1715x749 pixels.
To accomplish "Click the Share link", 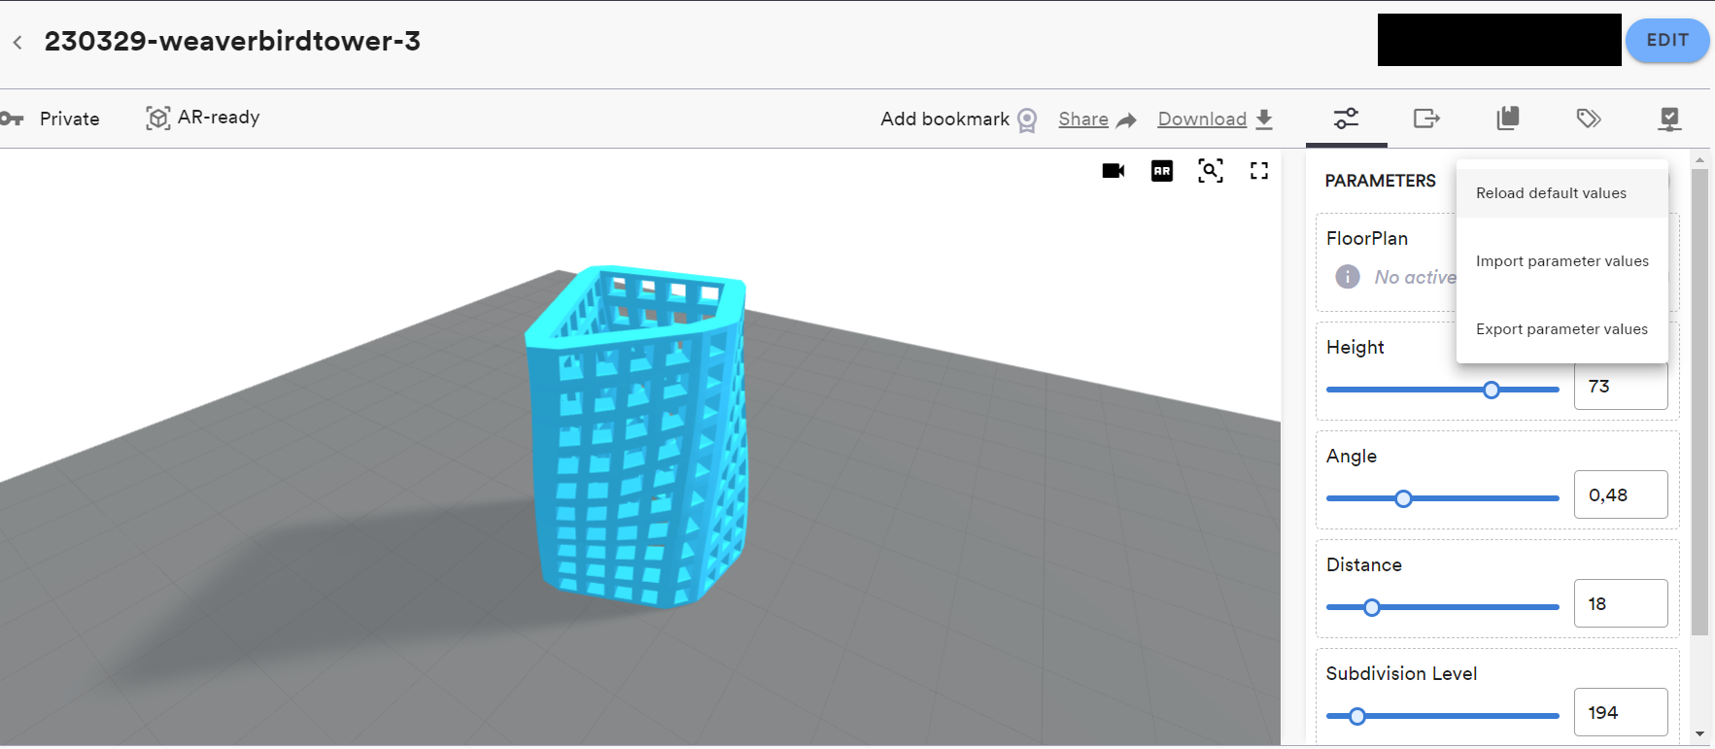I will click(x=1083, y=119).
